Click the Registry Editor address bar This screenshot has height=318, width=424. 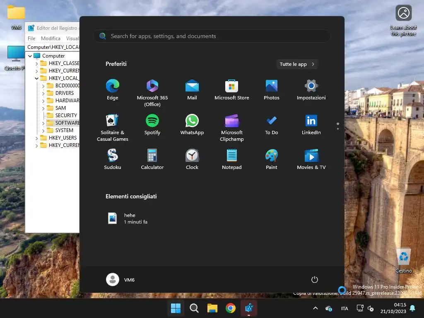(x=53, y=47)
